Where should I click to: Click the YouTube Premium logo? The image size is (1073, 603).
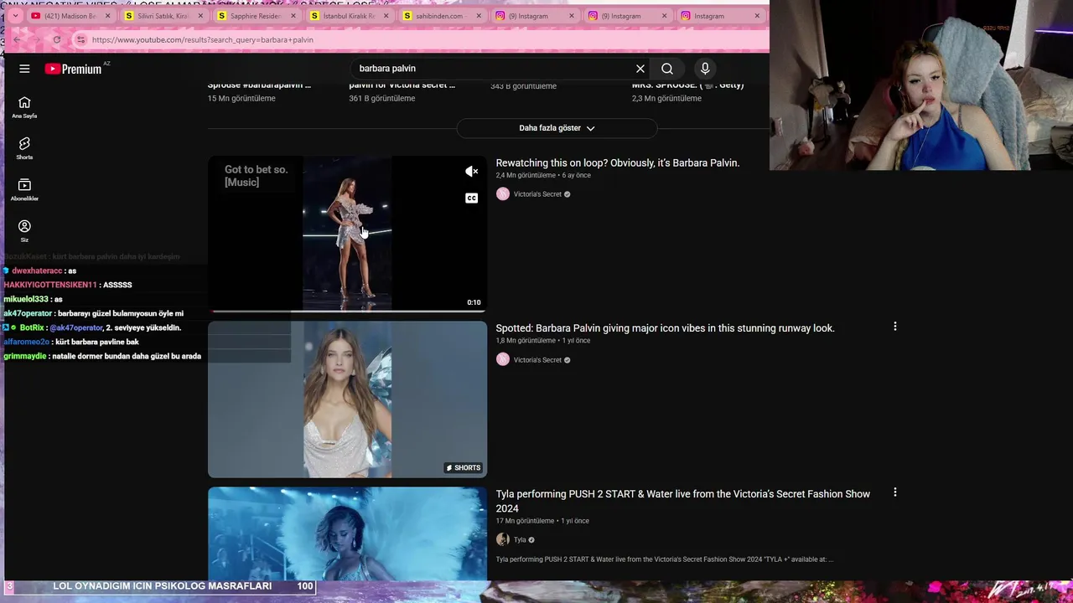74,69
